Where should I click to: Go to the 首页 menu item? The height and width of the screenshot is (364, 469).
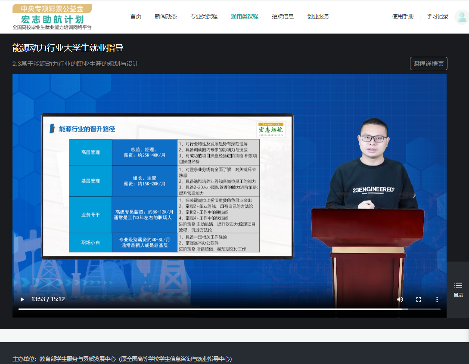point(136,17)
